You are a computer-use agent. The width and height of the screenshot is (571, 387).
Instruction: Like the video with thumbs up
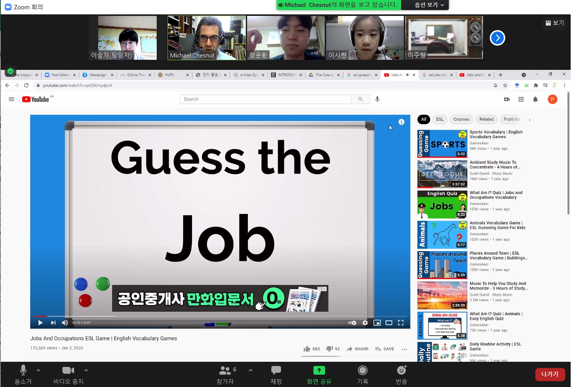[307, 349]
